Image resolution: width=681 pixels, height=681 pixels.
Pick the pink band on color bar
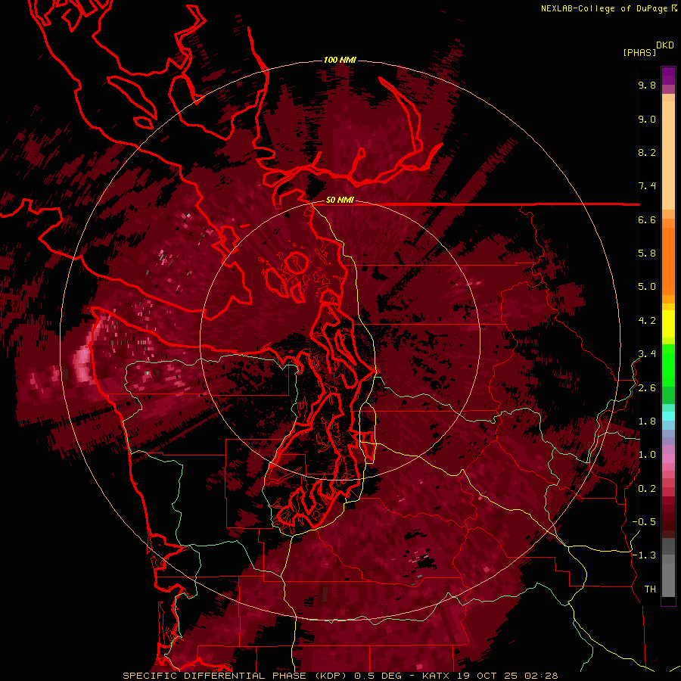pyautogui.click(x=668, y=459)
